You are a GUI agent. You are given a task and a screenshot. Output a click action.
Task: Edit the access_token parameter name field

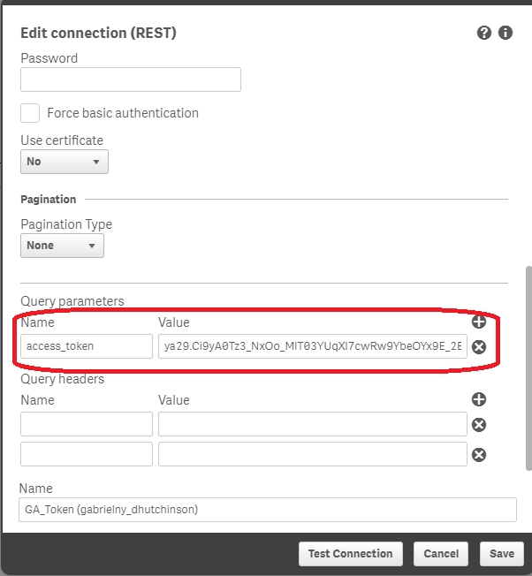tap(87, 346)
